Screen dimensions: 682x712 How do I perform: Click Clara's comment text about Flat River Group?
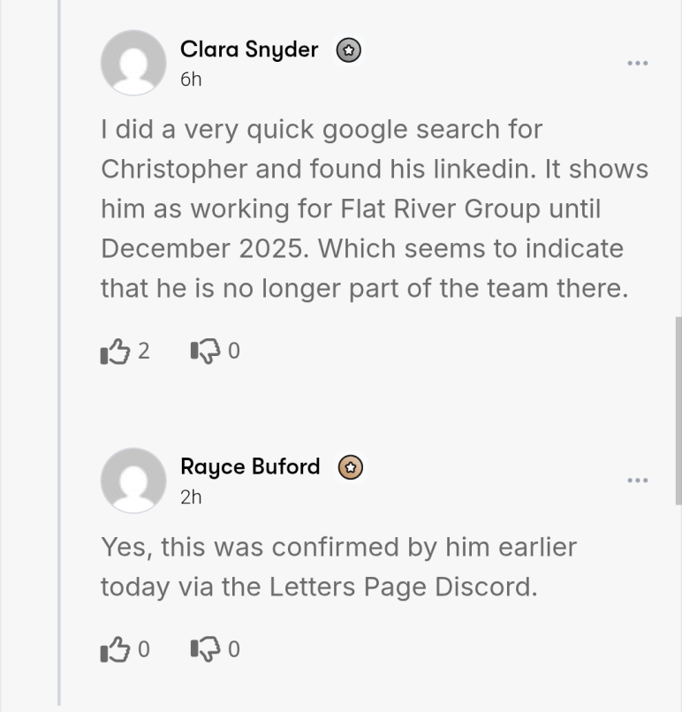[375, 208]
